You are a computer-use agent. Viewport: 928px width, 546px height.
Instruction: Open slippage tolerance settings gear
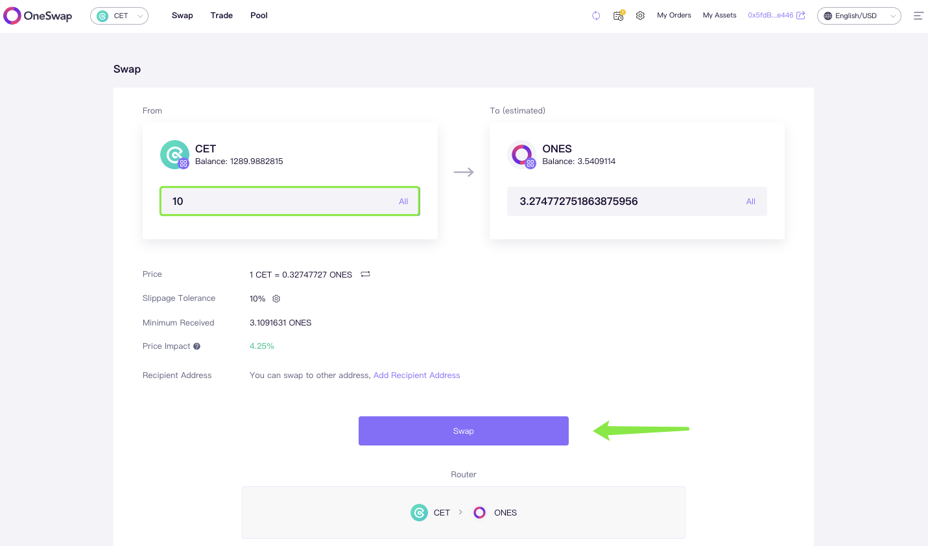276,299
